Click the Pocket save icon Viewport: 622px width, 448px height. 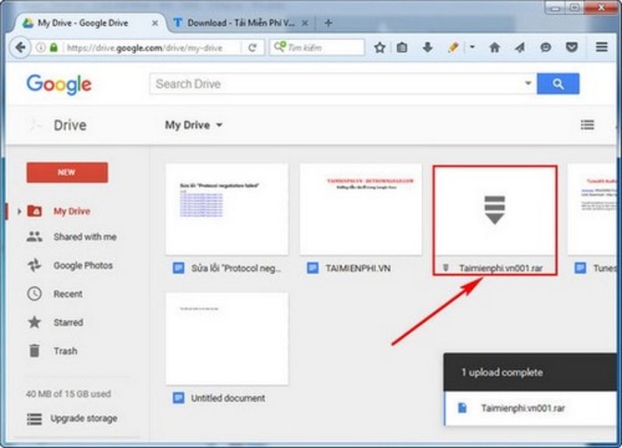tap(571, 48)
